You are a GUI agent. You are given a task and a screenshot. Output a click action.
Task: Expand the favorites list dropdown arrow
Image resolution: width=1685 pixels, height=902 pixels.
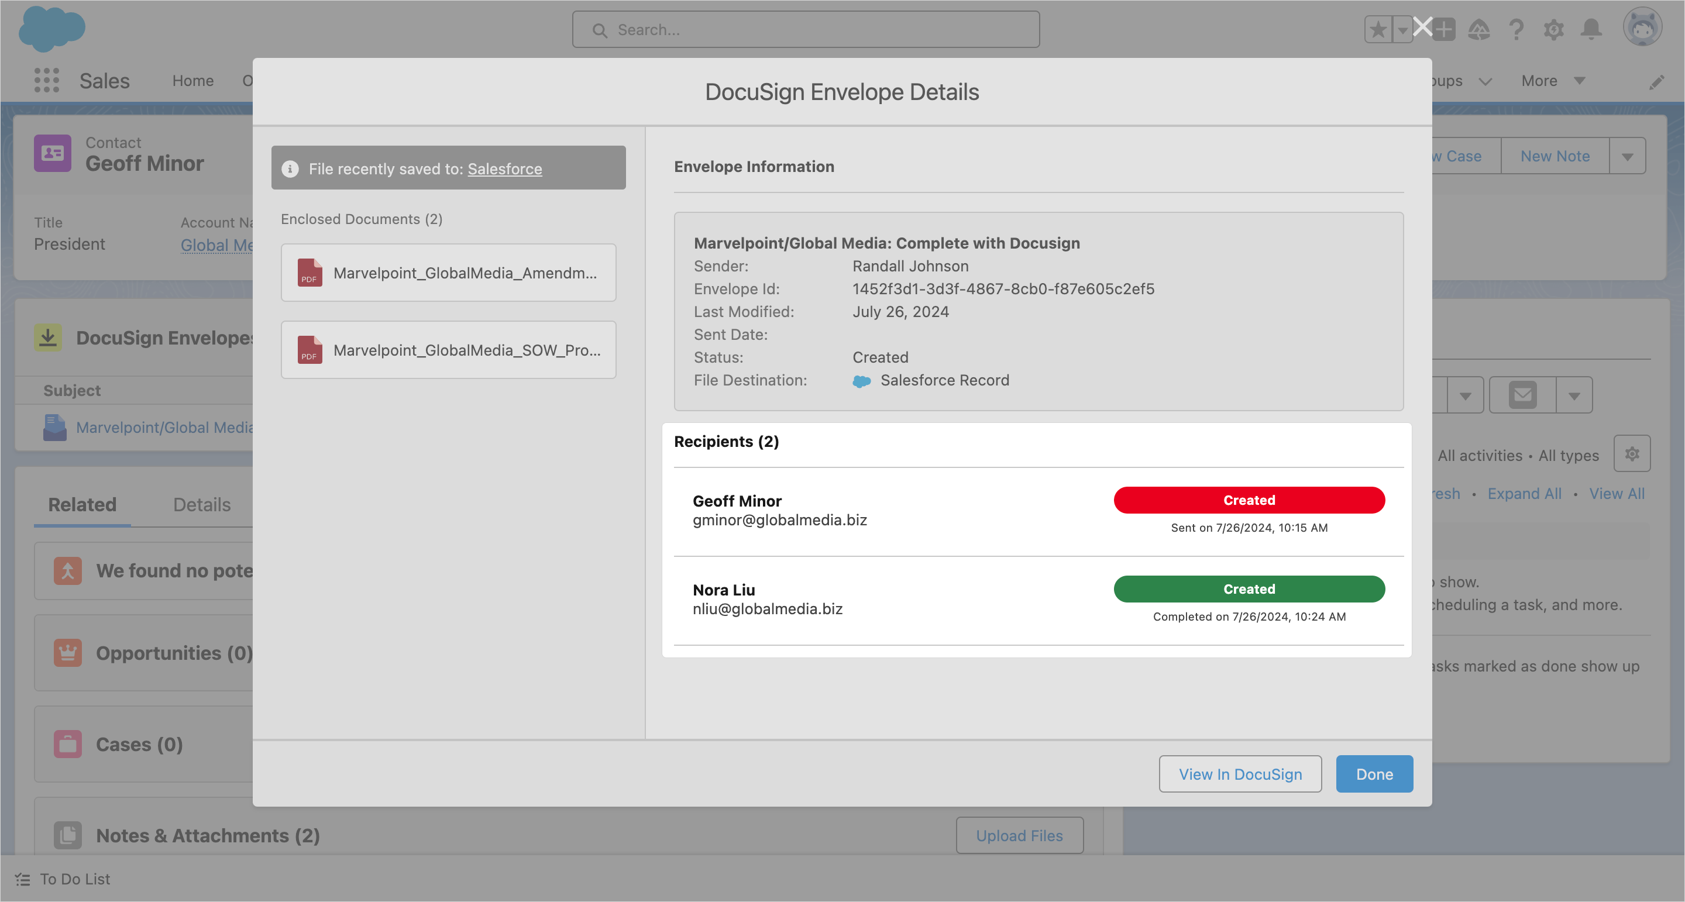coord(1402,29)
